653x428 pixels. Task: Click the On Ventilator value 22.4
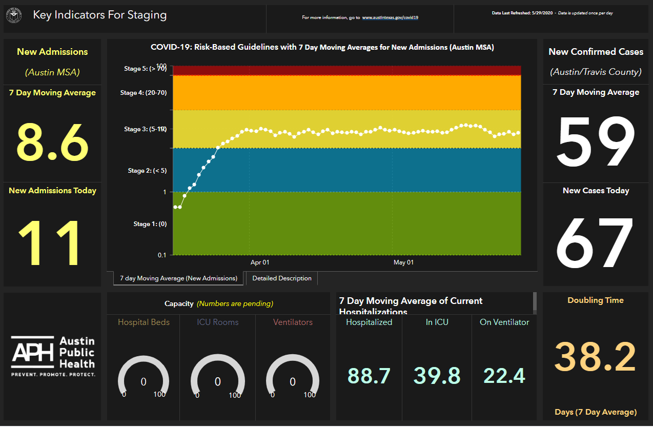pos(504,376)
